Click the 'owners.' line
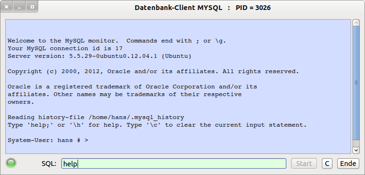Screen dimensions: 365x175 click(x=21, y=102)
